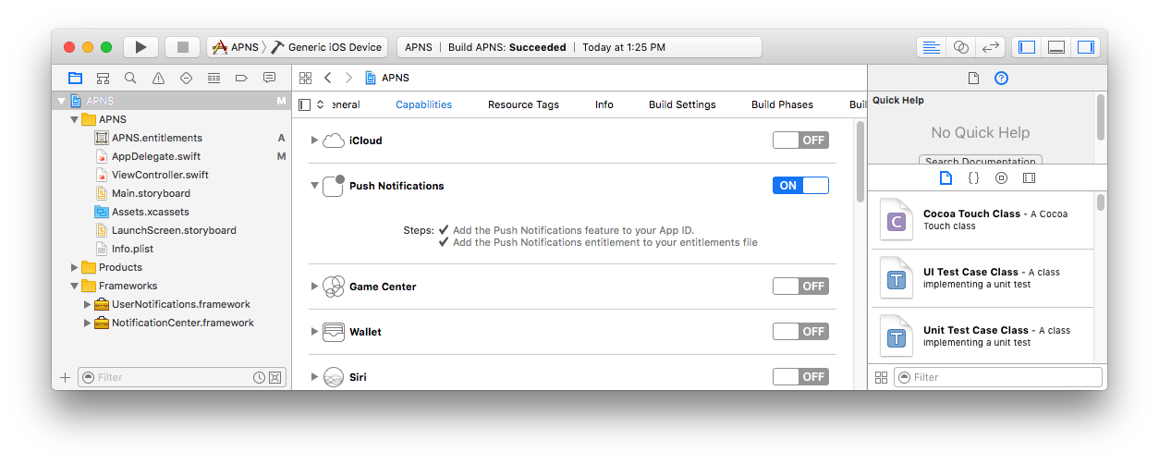Open the issue navigator
The image size is (1159, 464).
click(x=158, y=78)
